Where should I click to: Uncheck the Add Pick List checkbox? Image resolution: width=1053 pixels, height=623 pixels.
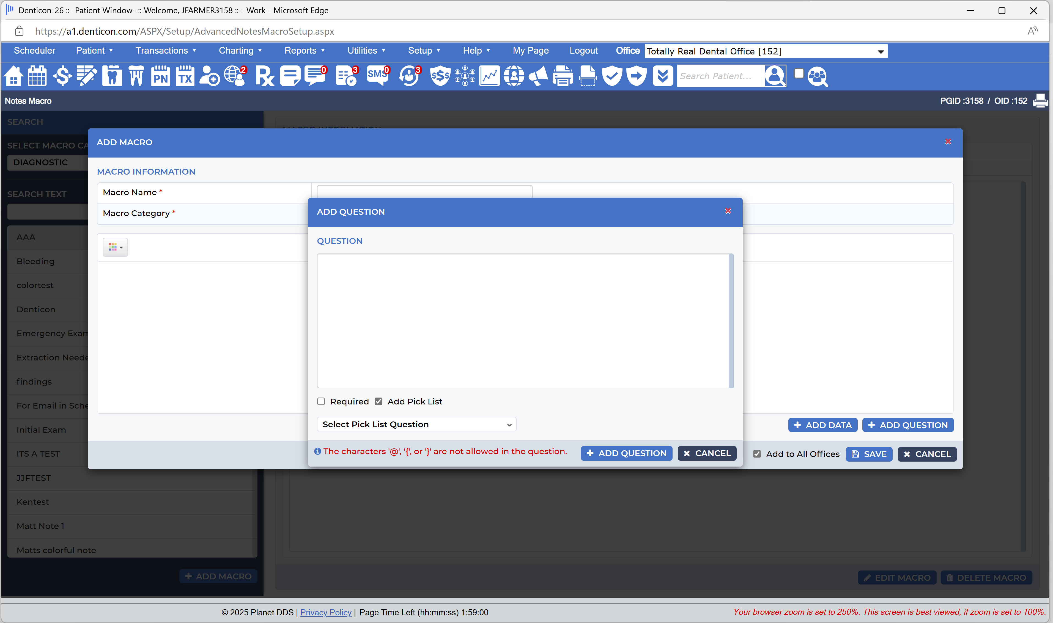click(x=379, y=401)
